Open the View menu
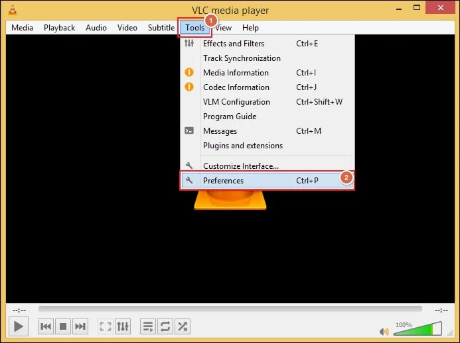Screen dimensions: 460x343 [x=224, y=28]
